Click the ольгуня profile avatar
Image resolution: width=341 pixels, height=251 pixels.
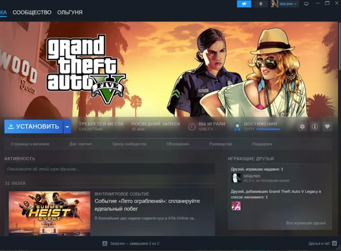click(274, 4)
